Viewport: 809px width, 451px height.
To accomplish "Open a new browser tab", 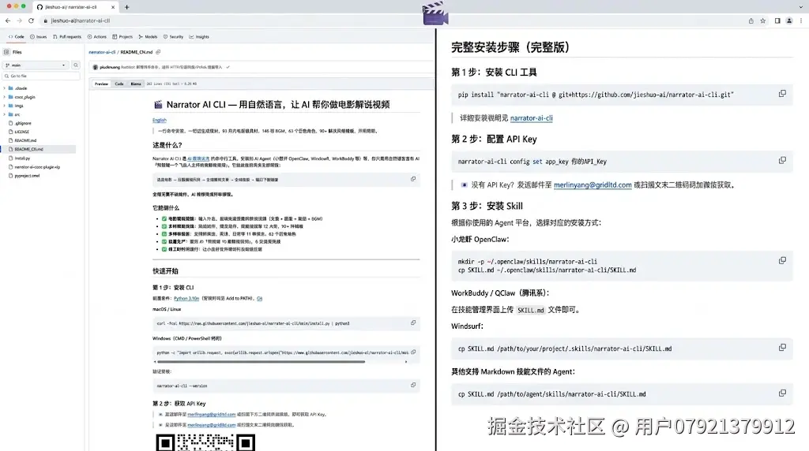I will (127, 7).
